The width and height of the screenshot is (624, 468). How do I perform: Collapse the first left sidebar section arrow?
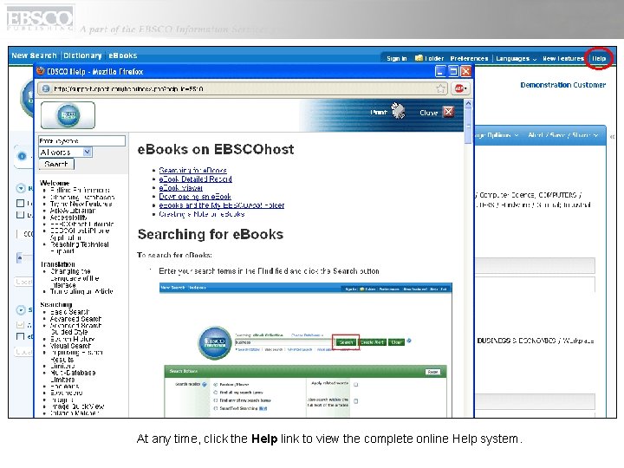[20, 188]
